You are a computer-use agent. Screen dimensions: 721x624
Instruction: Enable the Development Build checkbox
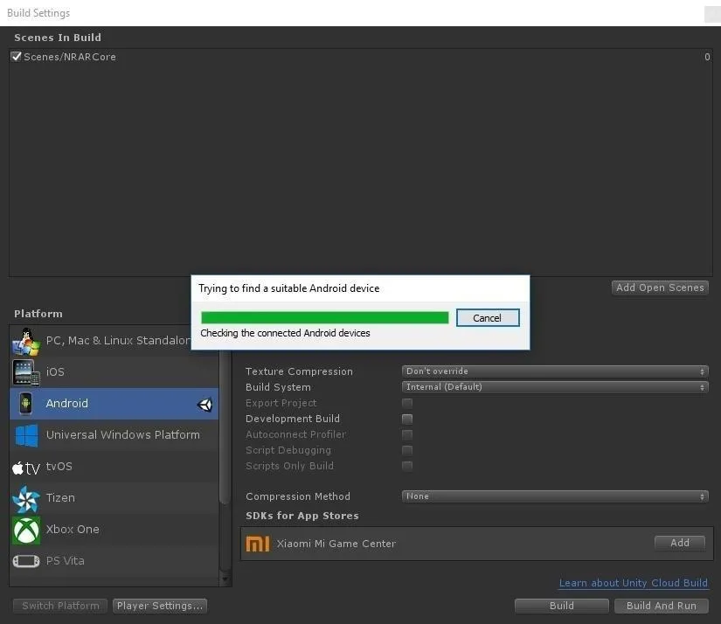click(407, 419)
